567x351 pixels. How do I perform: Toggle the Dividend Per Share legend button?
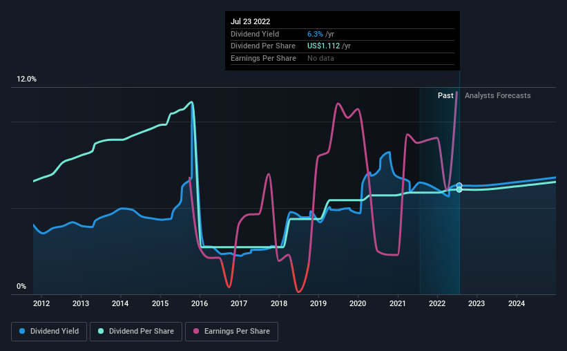pos(136,332)
